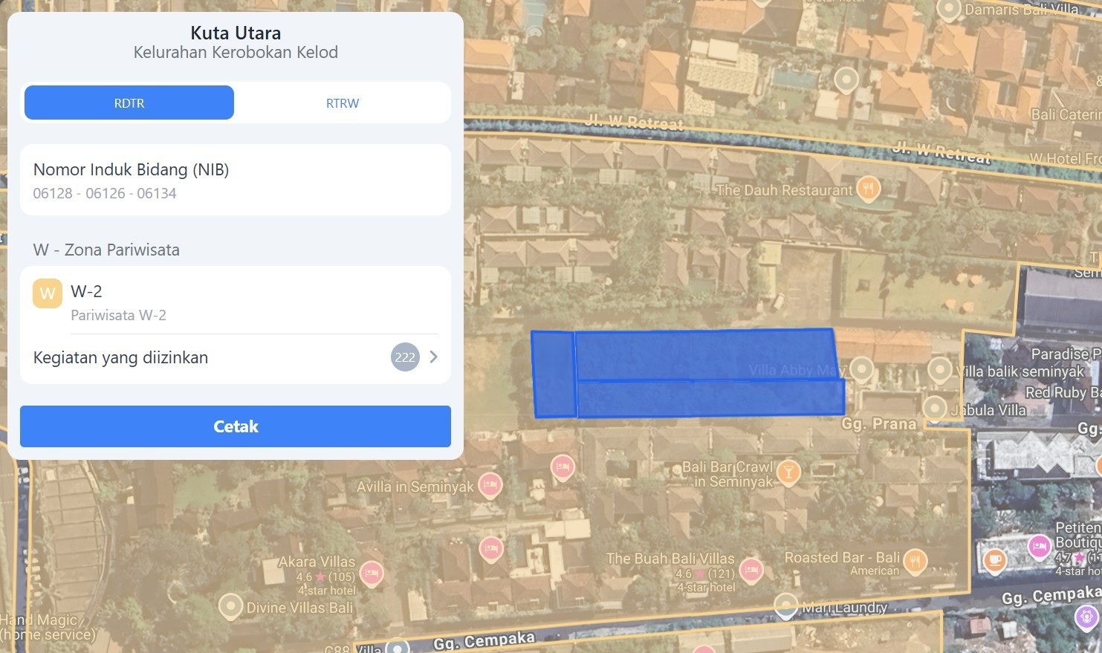Click the NIB number text 06128 - 06126 - 06134
Viewport: 1102px width, 653px height.
[105, 193]
